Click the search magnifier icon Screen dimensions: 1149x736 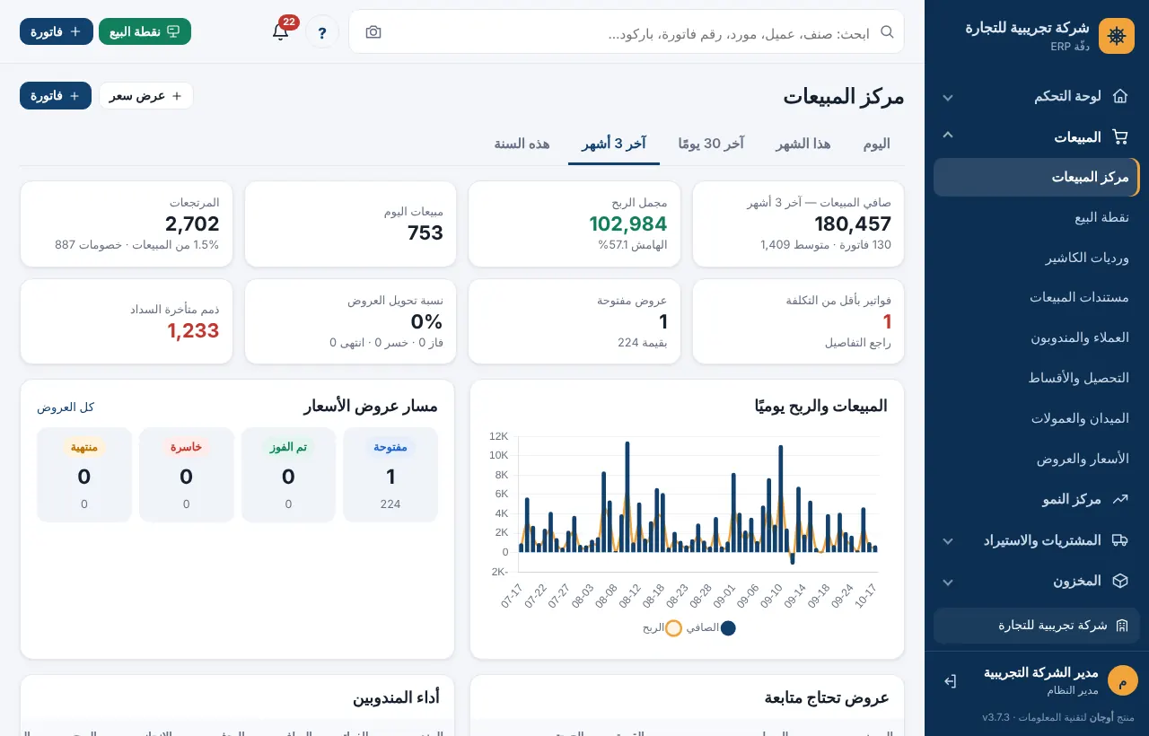887,31
